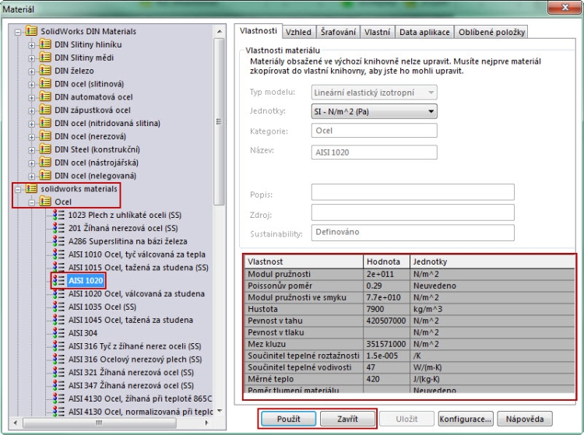
Task: Click the Popis input field
Action: tap(412, 192)
